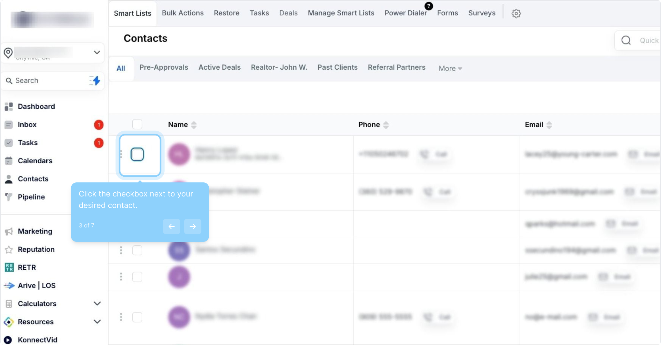
Task: Click the lightning bolt quick actions icon
Action: (95, 80)
